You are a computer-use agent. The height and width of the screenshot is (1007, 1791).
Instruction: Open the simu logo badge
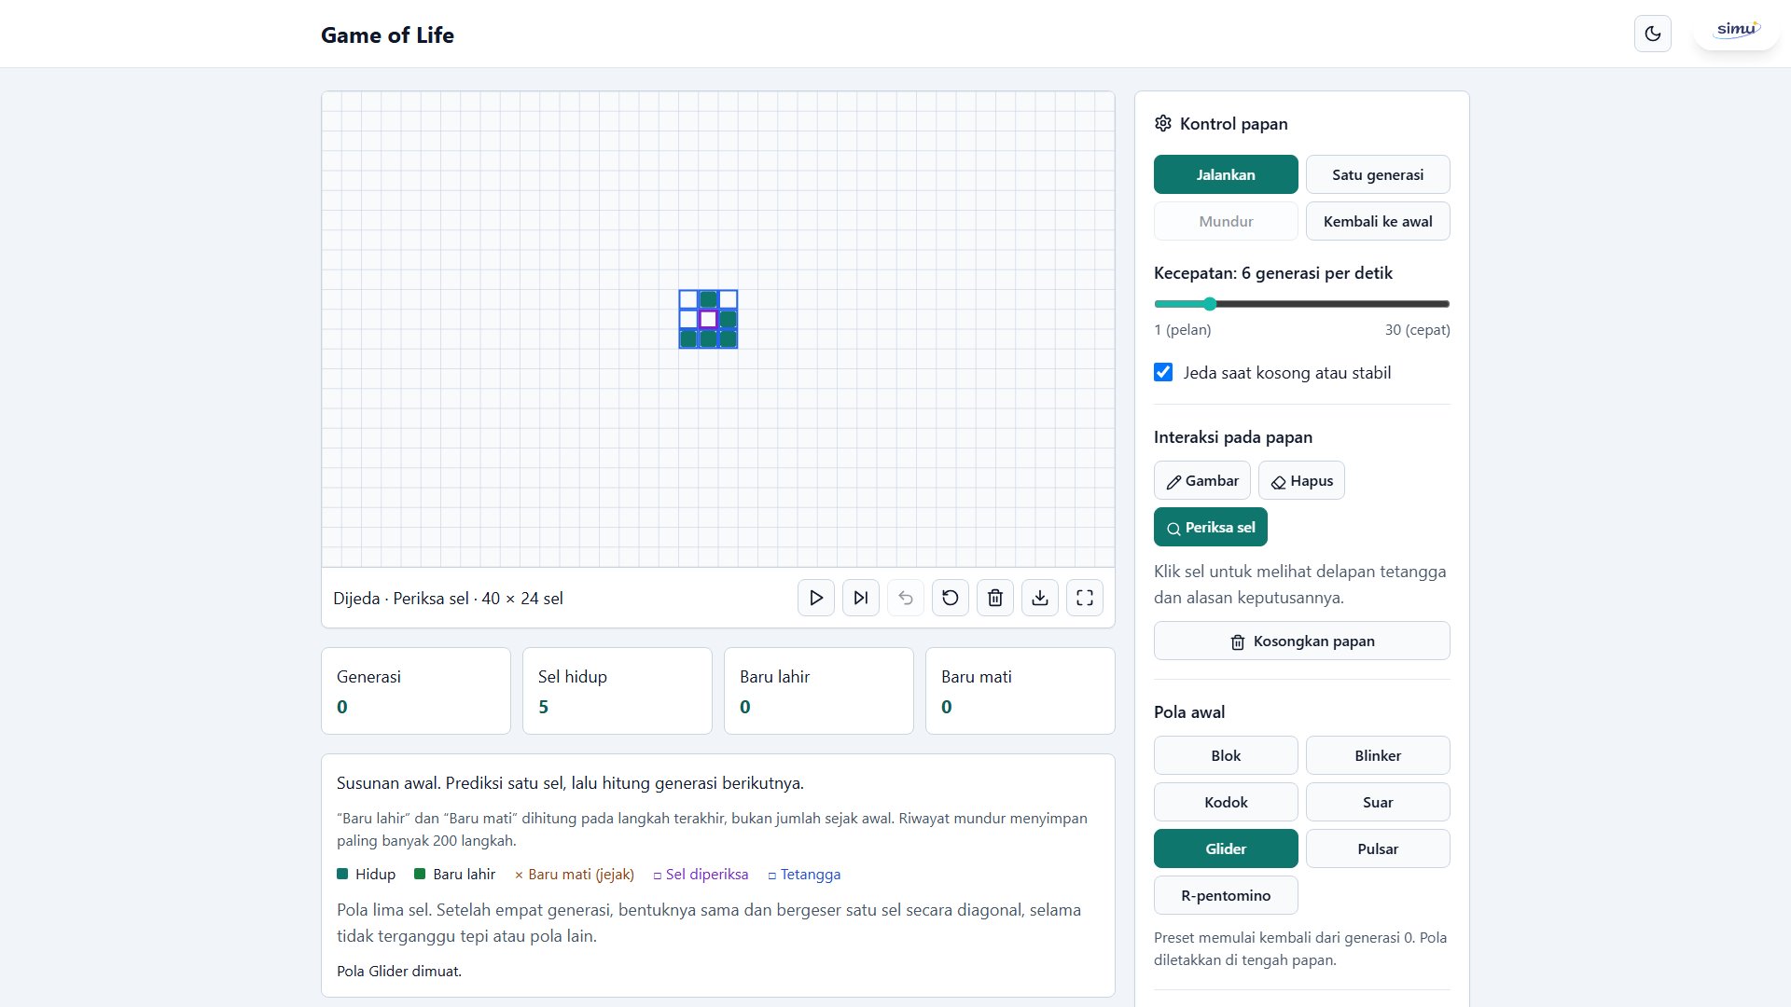click(1737, 30)
